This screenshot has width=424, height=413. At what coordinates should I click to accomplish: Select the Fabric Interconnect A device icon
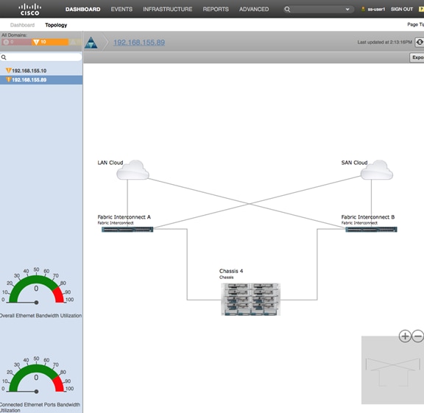tap(127, 230)
